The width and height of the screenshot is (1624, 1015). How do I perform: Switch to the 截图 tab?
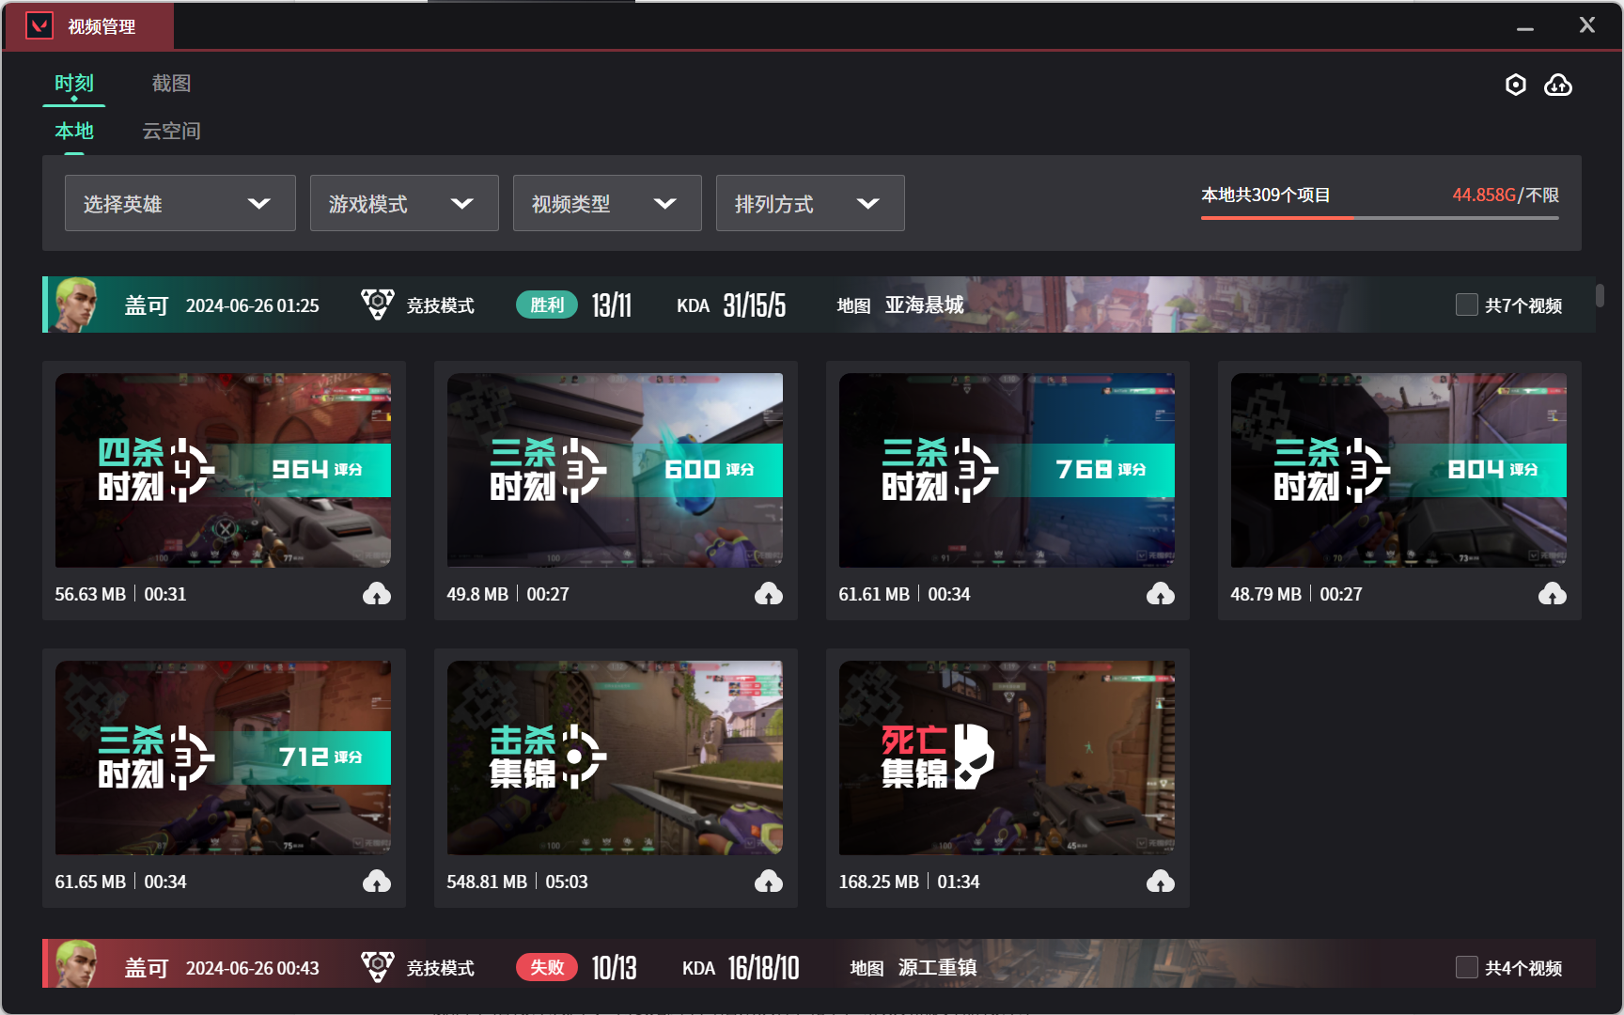[x=171, y=84]
